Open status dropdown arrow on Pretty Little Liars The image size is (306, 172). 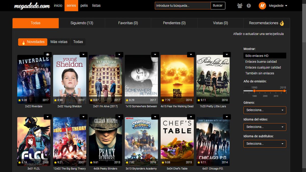coord(227,55)
